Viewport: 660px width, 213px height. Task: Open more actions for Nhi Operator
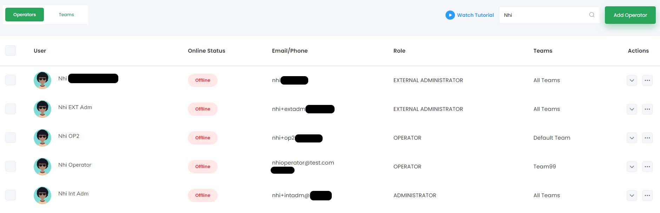click(647, 167)
